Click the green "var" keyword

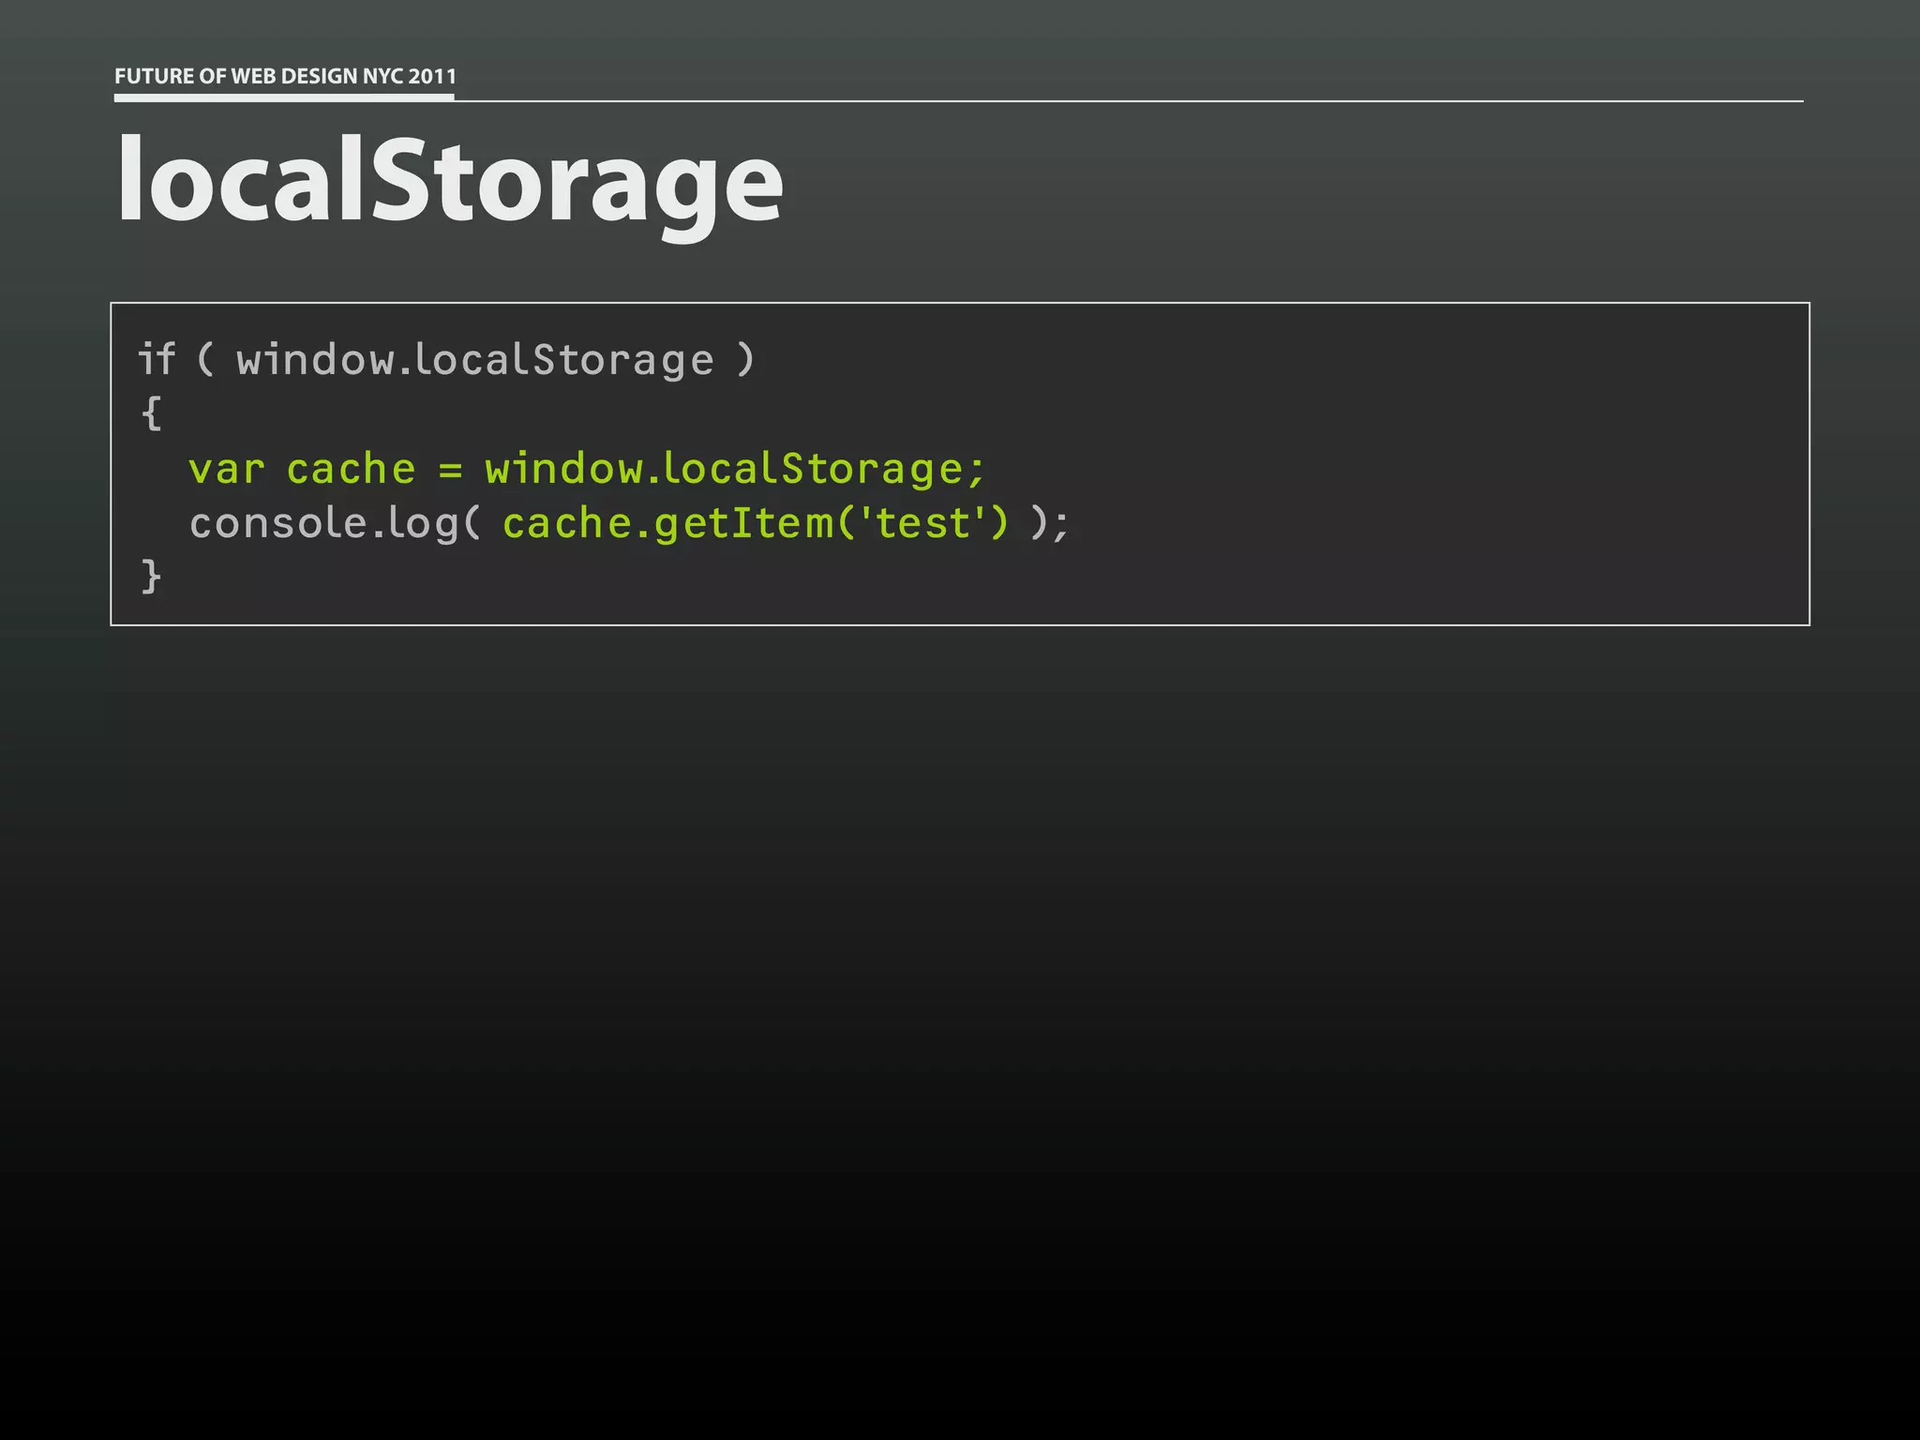(226, 469)
